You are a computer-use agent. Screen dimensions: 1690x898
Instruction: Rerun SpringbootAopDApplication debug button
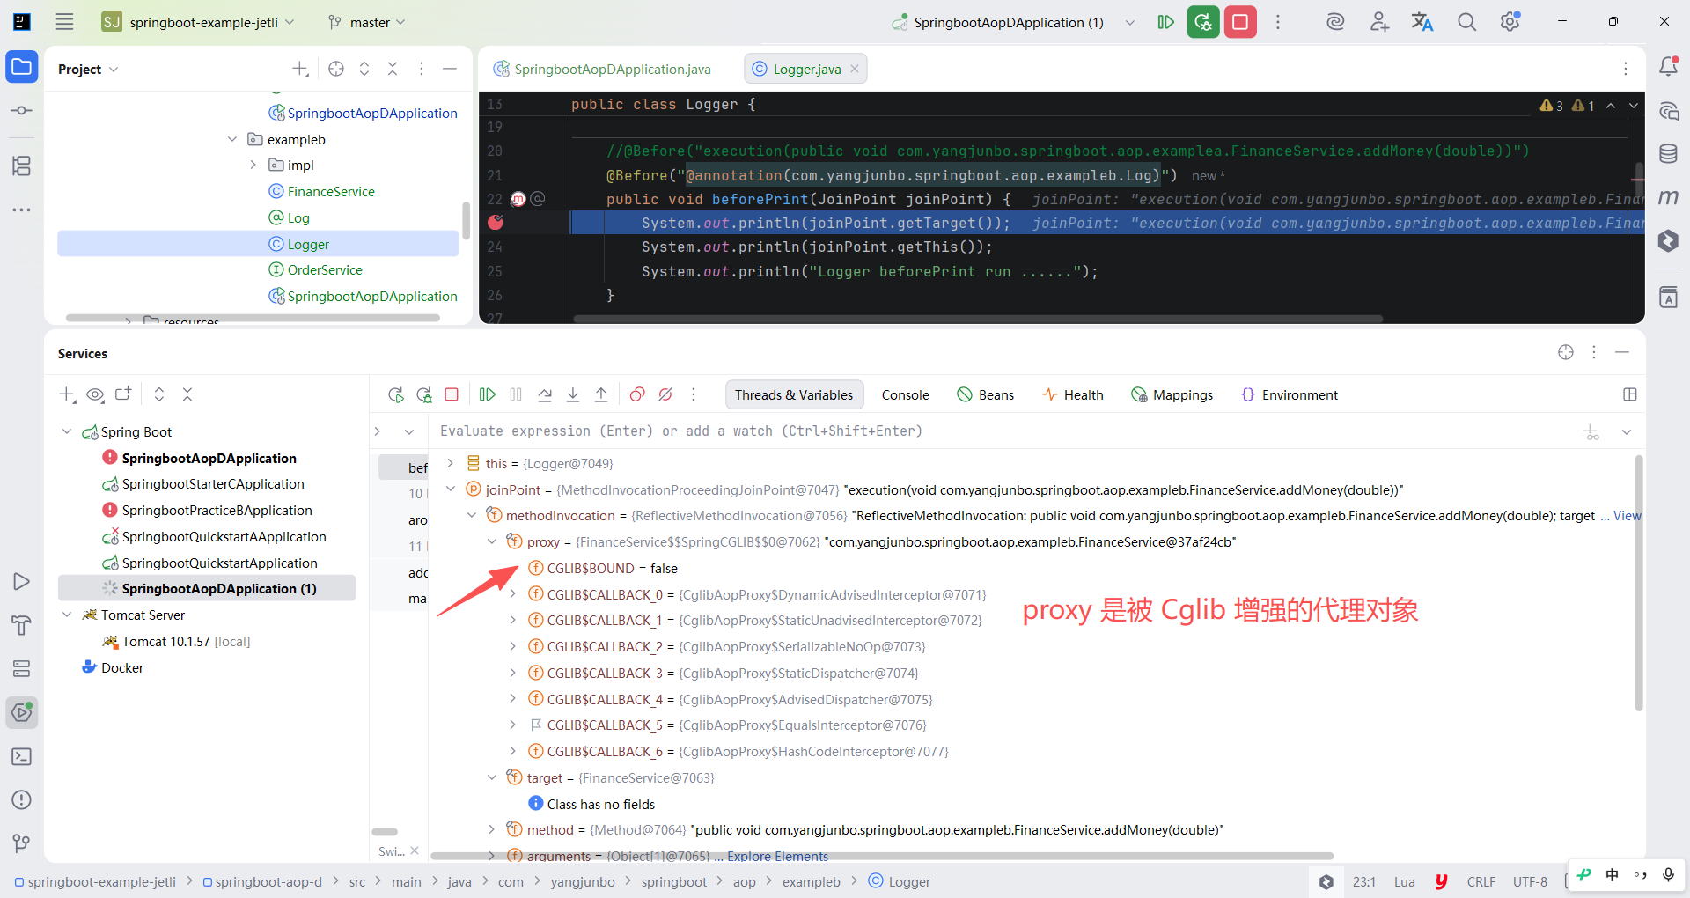click(1203, 22)
